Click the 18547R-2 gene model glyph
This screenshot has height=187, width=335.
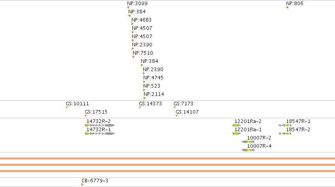[285, 134]
